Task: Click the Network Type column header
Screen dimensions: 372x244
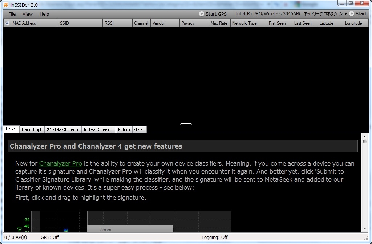Action: [248, 23]
